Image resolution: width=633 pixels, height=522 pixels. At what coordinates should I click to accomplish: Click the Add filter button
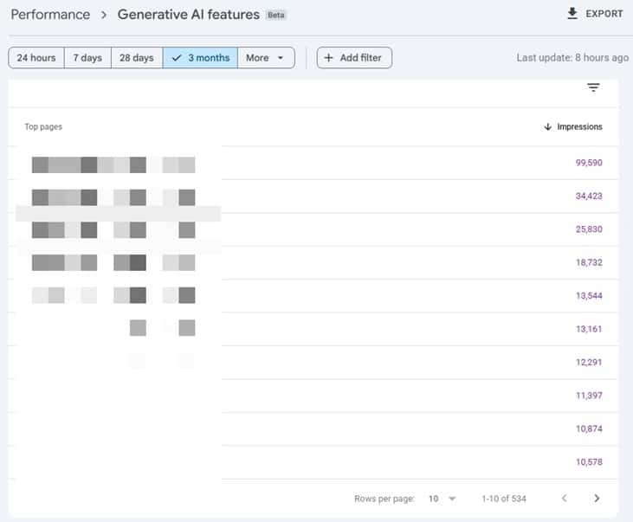coord(354,58)
